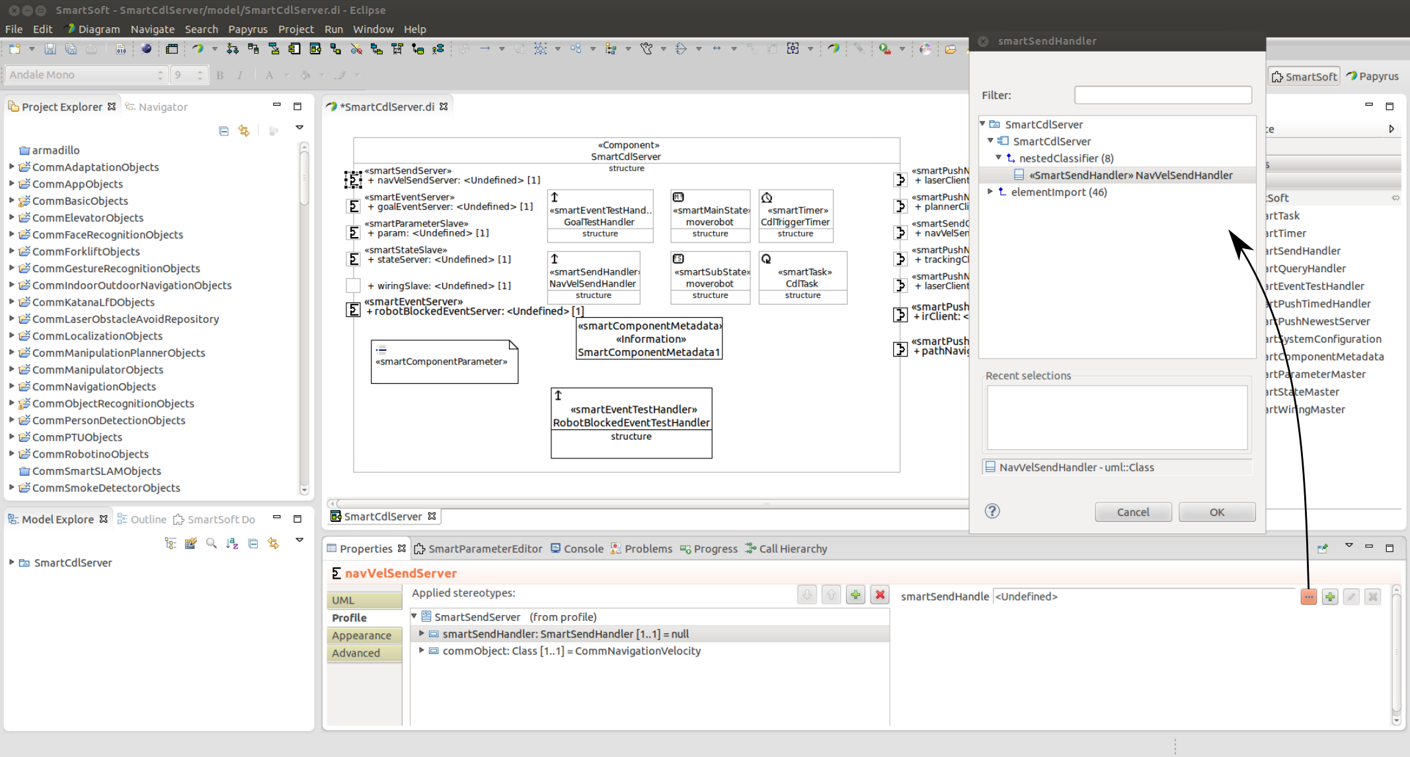Expand smartSendHandler property row
The height and width of the screenshot is (757, 1410).
[422, 633]
